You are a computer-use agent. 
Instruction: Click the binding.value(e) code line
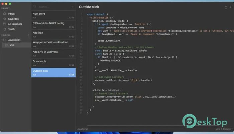[111, 61]
